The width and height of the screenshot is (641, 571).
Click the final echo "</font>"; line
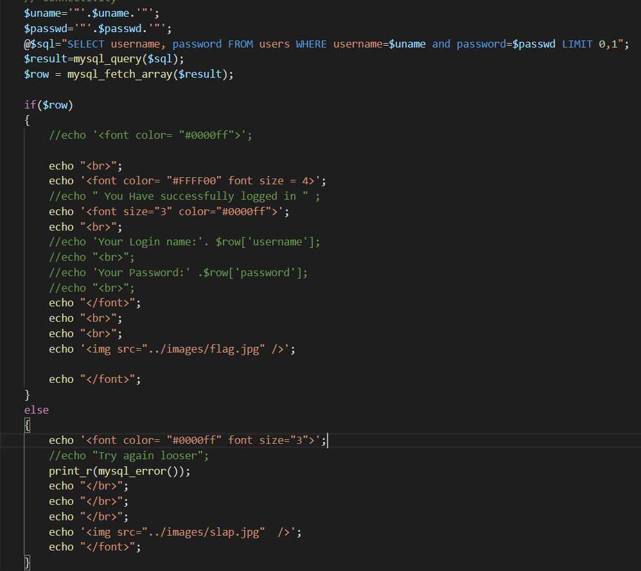click(94, 547)
